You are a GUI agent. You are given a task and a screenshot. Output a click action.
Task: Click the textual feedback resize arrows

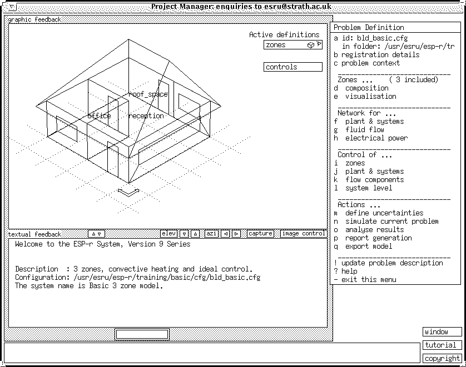click(x=96, y=234)
